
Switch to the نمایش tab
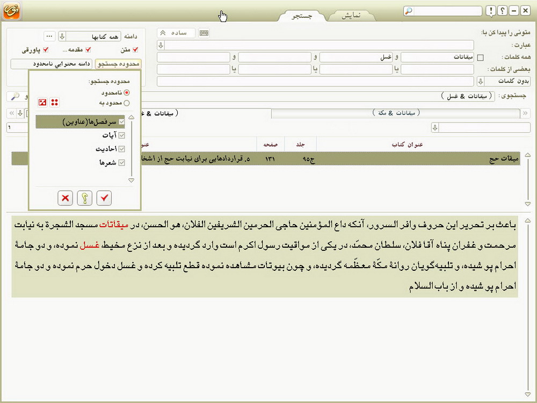coord(351,16)
